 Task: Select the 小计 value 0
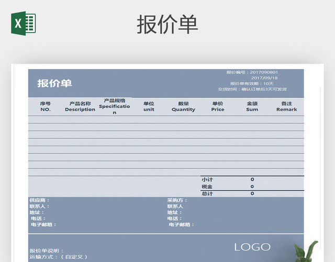252,179
